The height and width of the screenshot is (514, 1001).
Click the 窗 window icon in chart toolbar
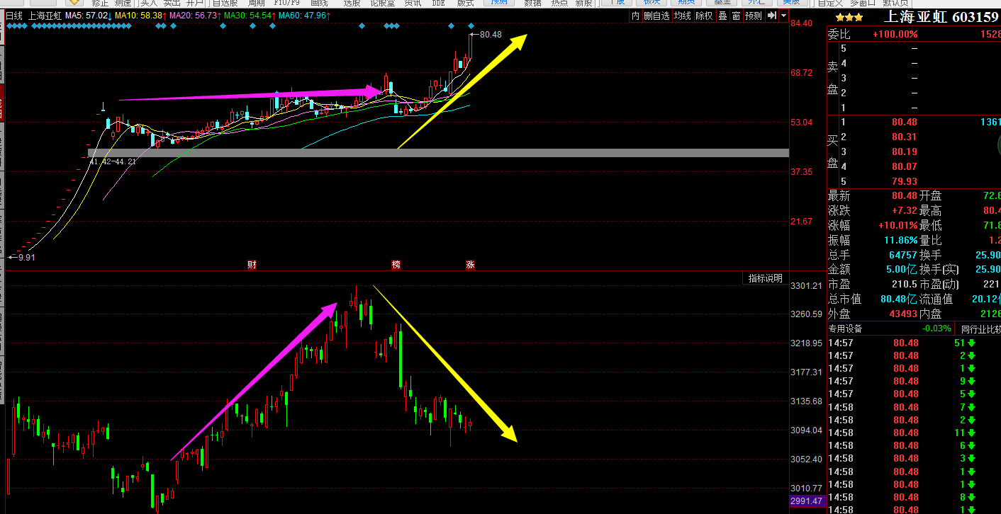click(736, 16)
